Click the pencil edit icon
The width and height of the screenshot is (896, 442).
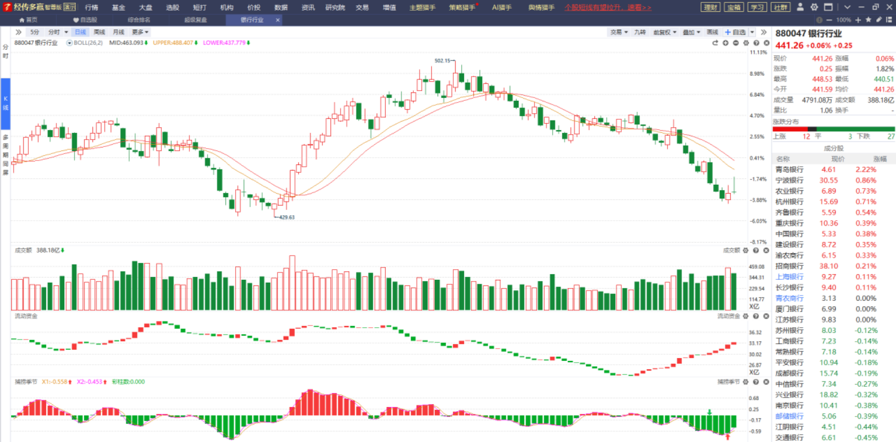click(879, 20)
